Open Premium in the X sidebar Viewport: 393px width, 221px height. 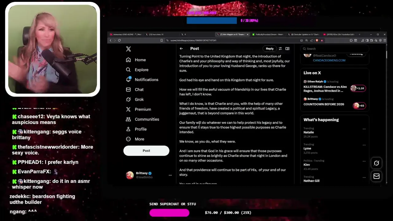(x=138, y=109)
